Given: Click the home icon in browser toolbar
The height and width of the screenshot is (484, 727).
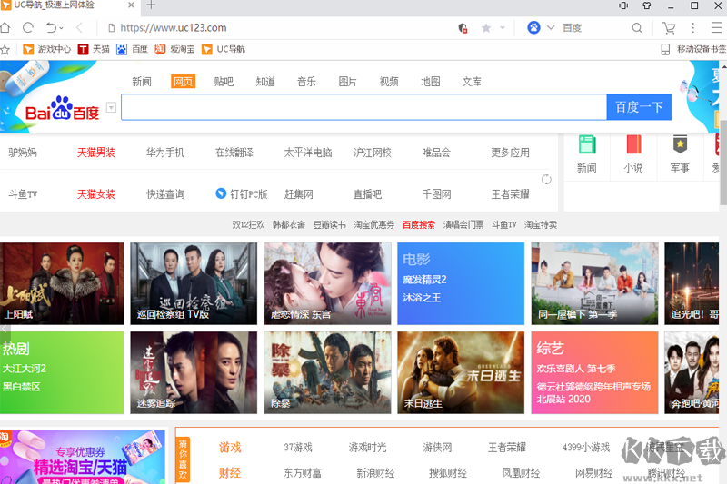Looking at the screenshot, I should point(5,28).
